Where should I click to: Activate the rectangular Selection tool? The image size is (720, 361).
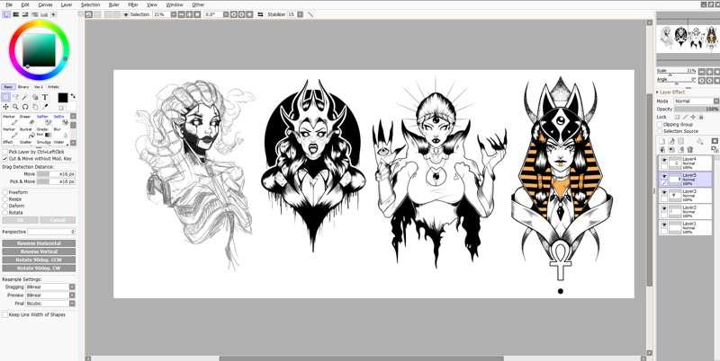tap(7, 97)
